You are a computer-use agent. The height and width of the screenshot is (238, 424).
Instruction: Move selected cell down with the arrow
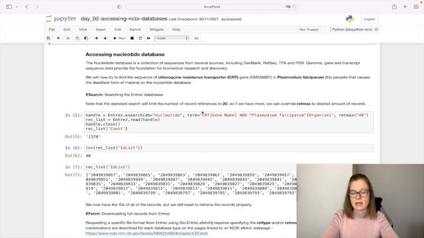(x=105, y=38)
